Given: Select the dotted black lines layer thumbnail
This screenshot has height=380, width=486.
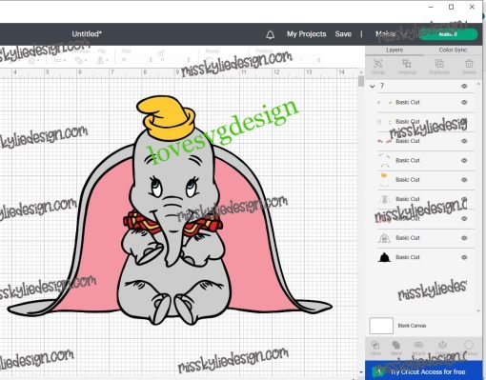Looking at the screenshot, I should click(384, 160).
